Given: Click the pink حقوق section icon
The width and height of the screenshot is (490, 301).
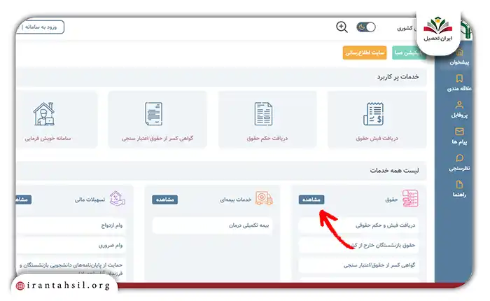Looking at the screenshot, I should 410,199.
